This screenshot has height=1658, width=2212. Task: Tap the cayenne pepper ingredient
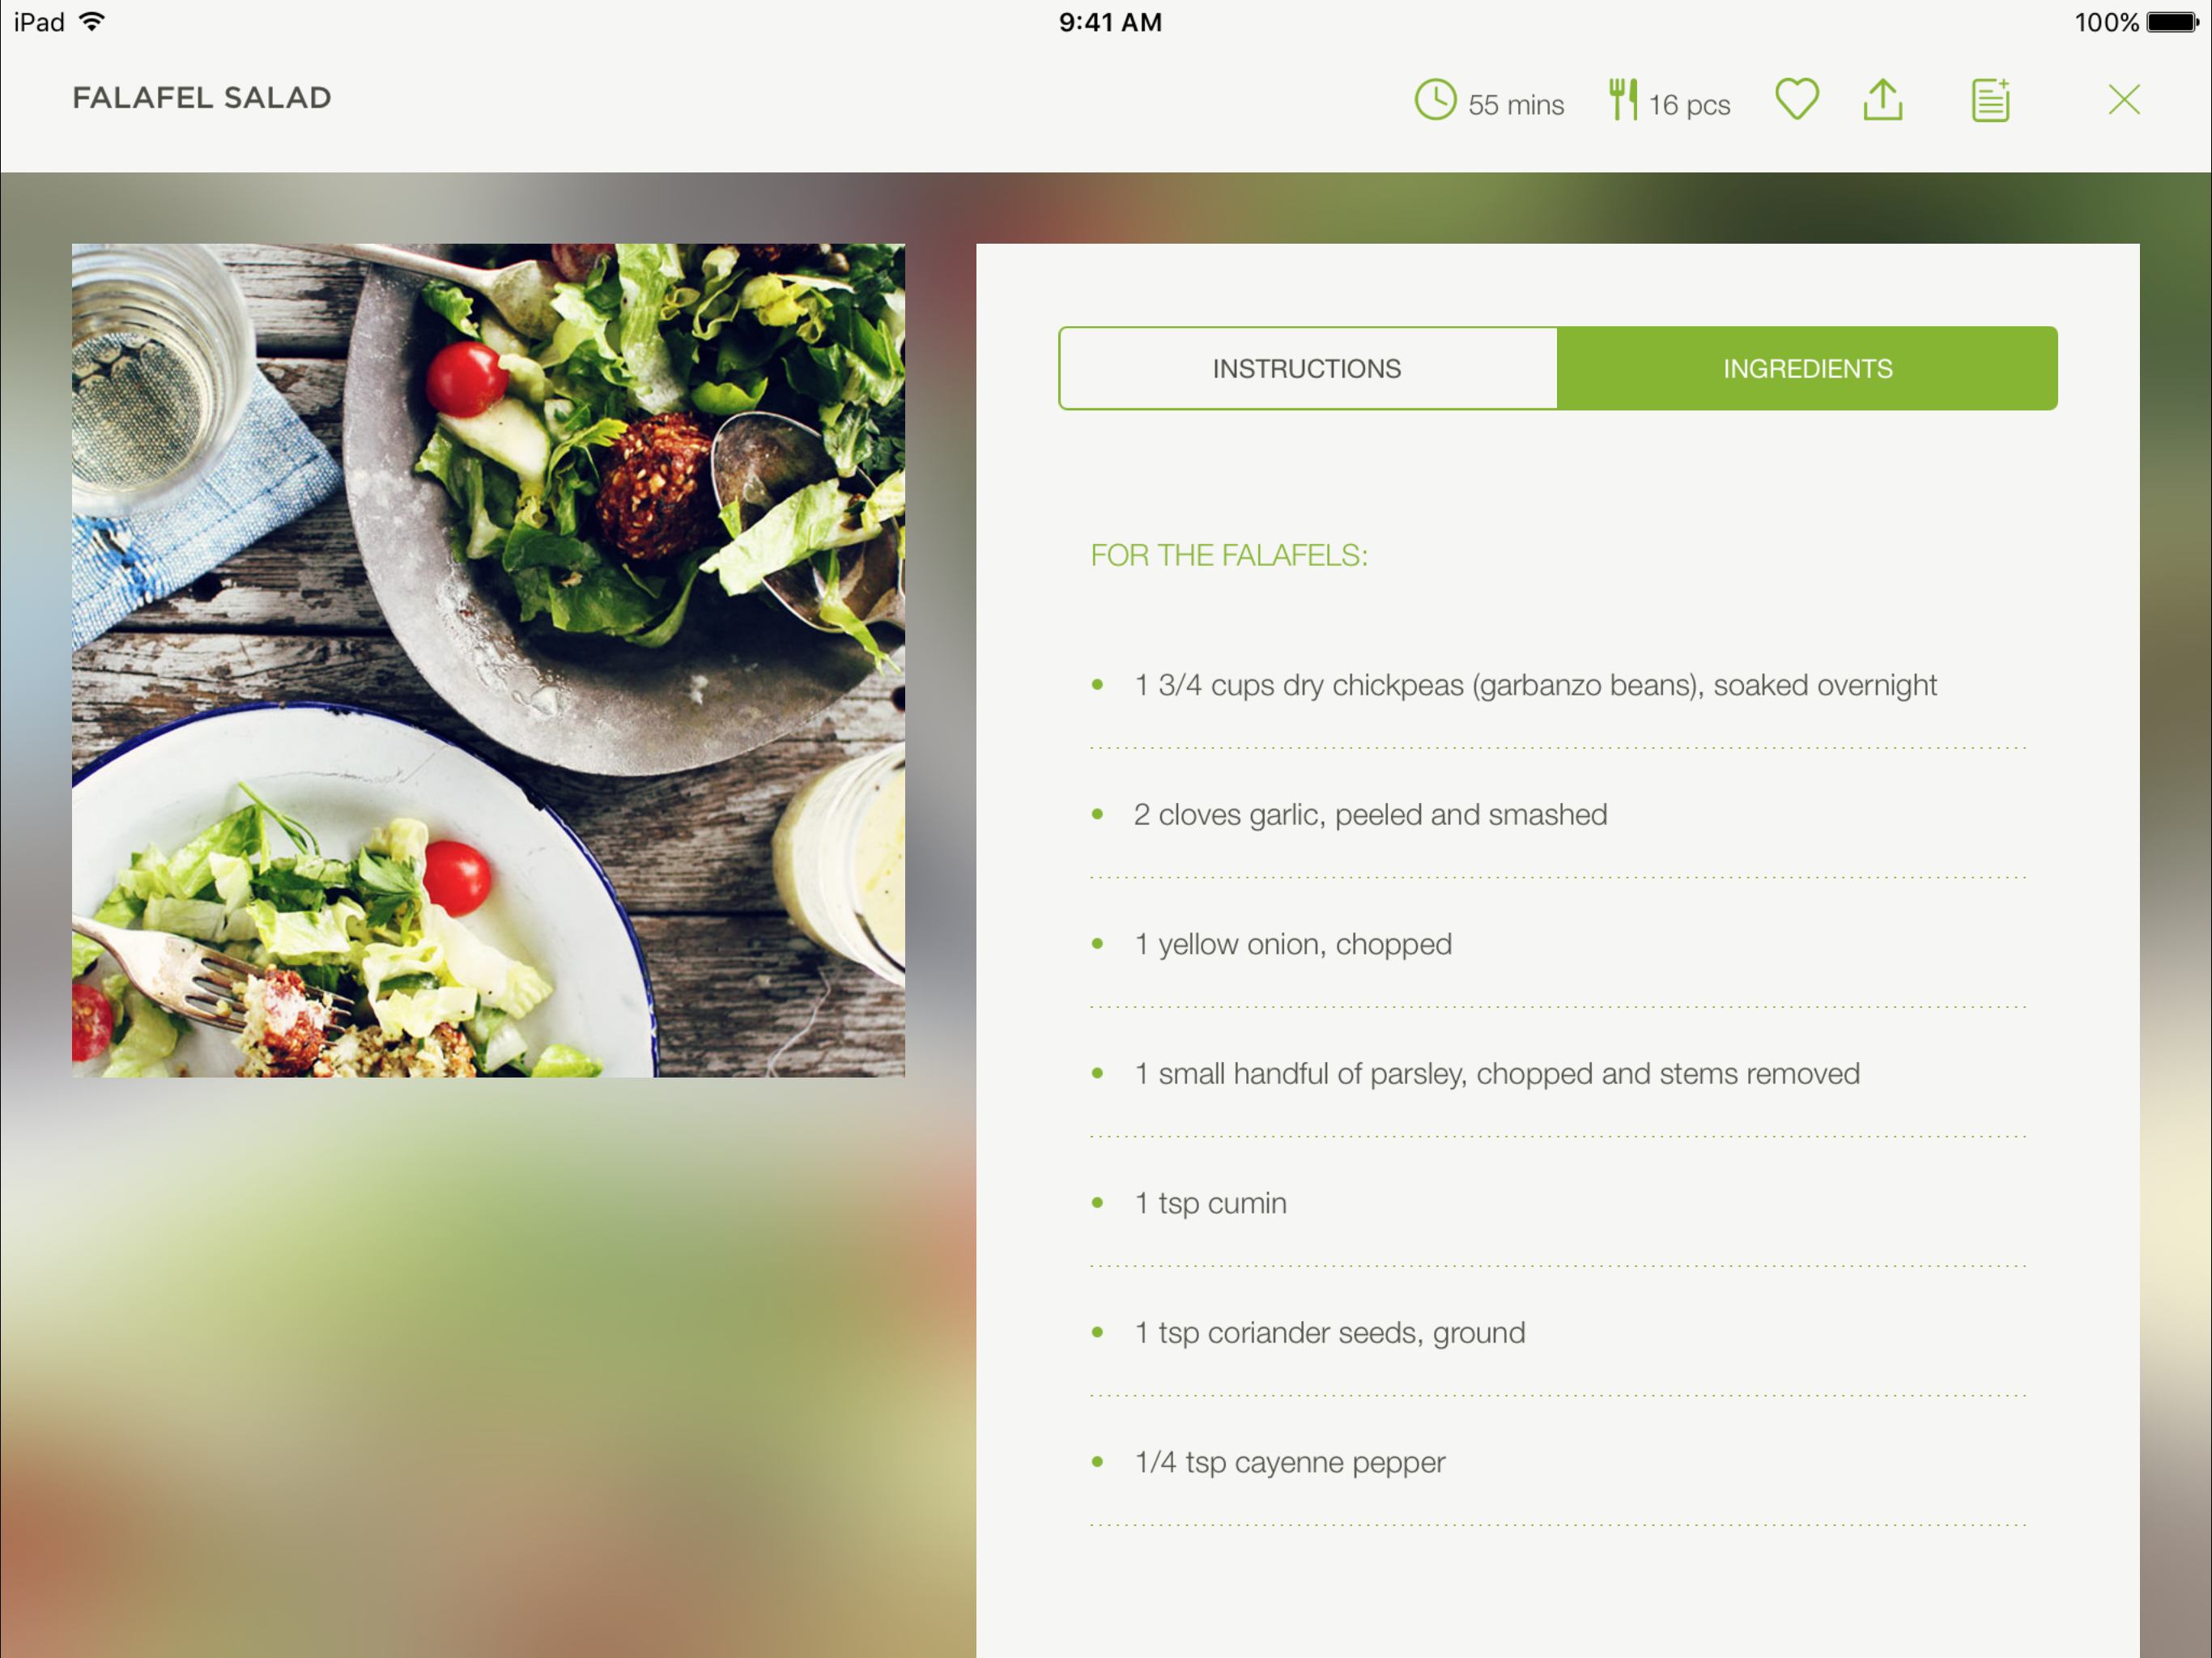(1558, 1462)
